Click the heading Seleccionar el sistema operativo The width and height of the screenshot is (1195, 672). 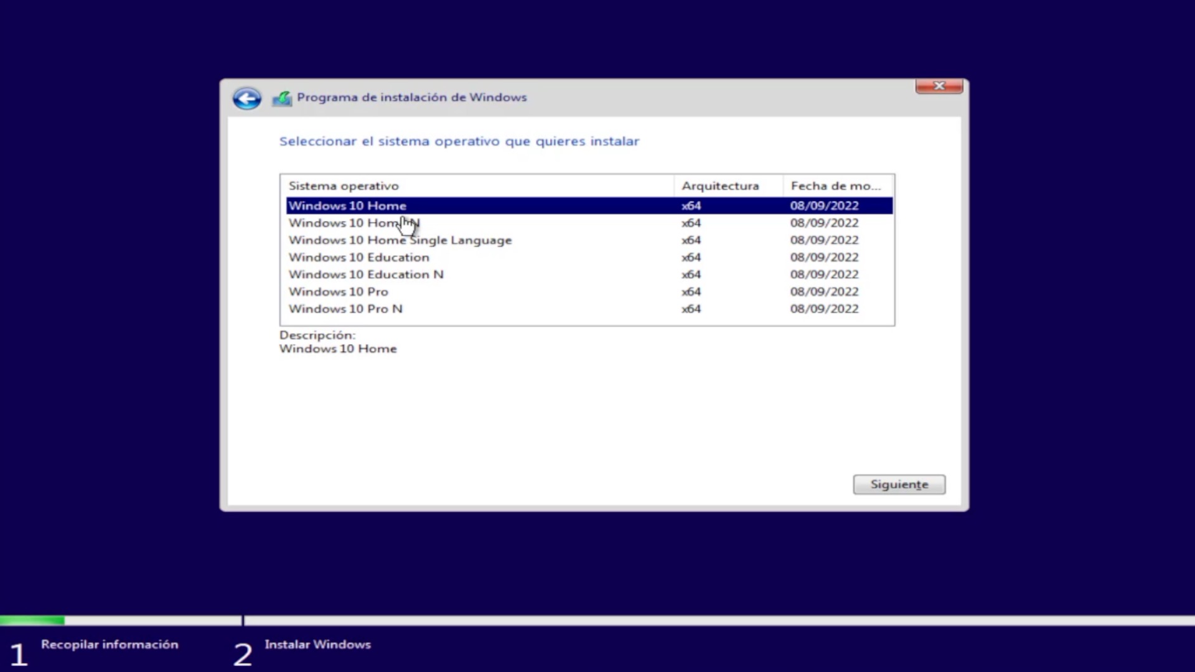[459, 141]
